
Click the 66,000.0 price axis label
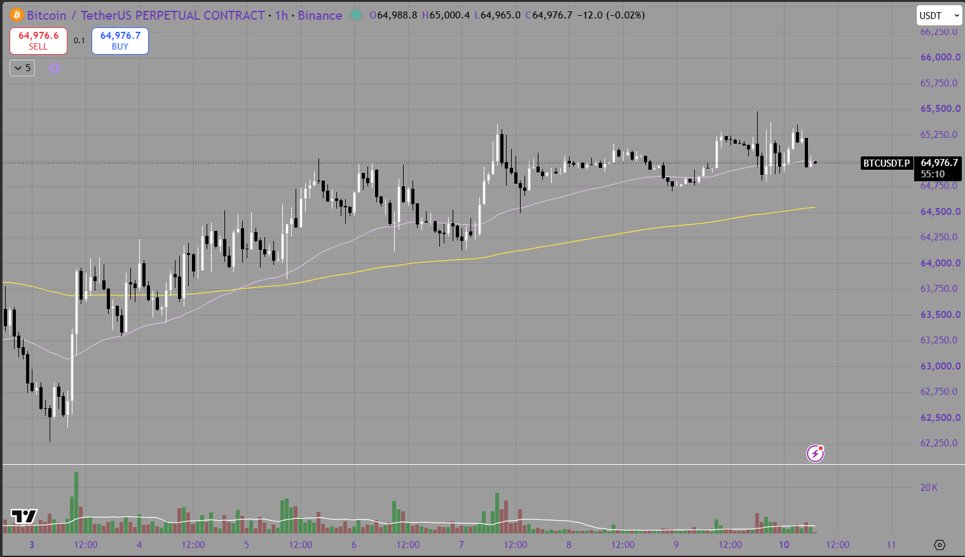click(x=940, y=57)
